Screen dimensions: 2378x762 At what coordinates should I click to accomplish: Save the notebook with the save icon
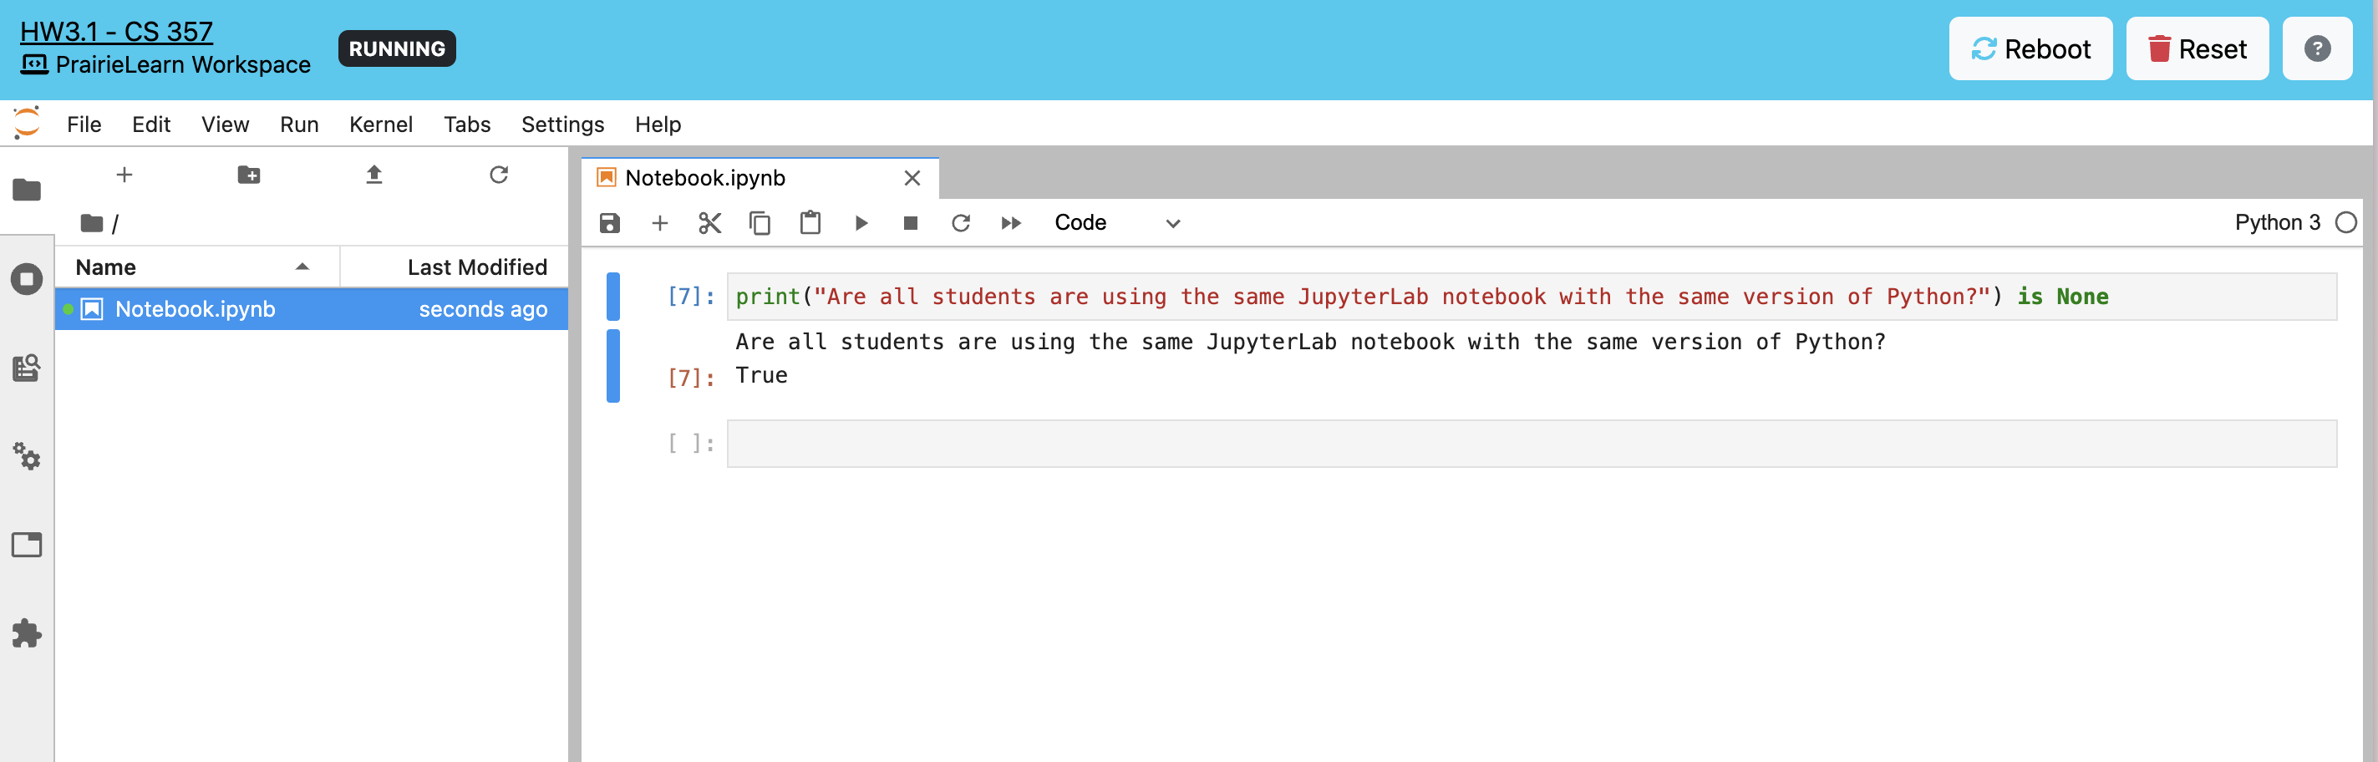(x=610, y=222)
